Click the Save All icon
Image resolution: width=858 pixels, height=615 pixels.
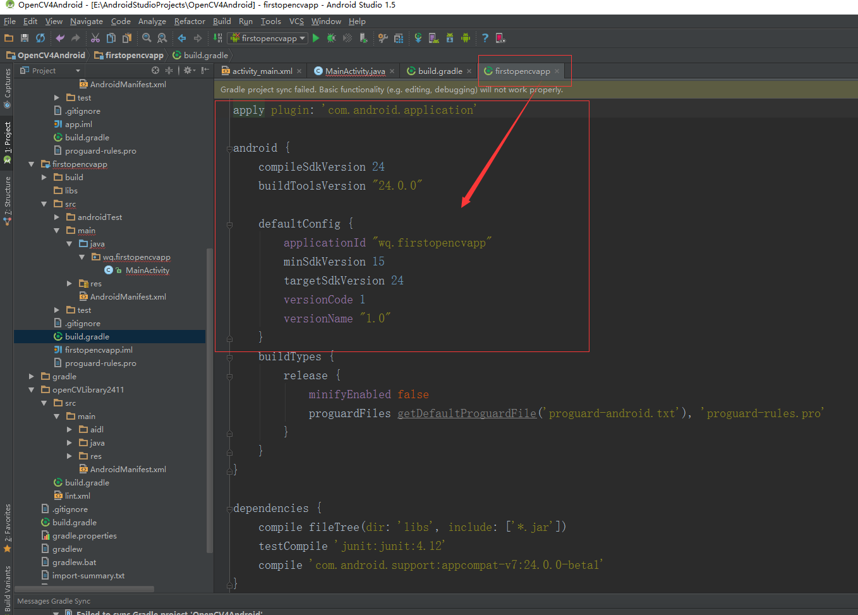(x=25, y=38)
